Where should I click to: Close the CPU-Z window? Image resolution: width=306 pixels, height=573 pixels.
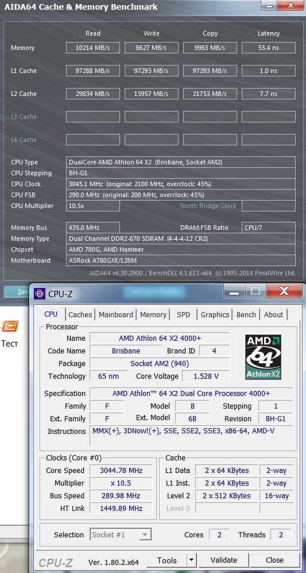284,291
